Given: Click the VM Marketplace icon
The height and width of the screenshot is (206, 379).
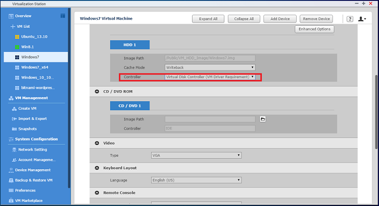Looking at the screenshot, I should click(11, 200).
